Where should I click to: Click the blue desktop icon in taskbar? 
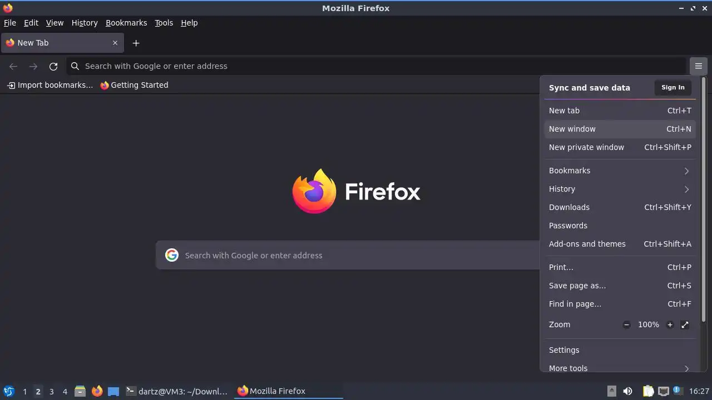(x=113, y=391)
